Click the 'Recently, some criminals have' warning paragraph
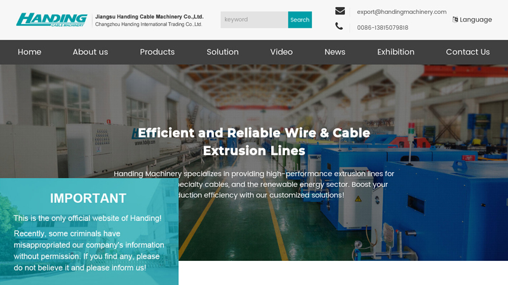This screenshot has height=285, width=508. (x=89, y=251)
